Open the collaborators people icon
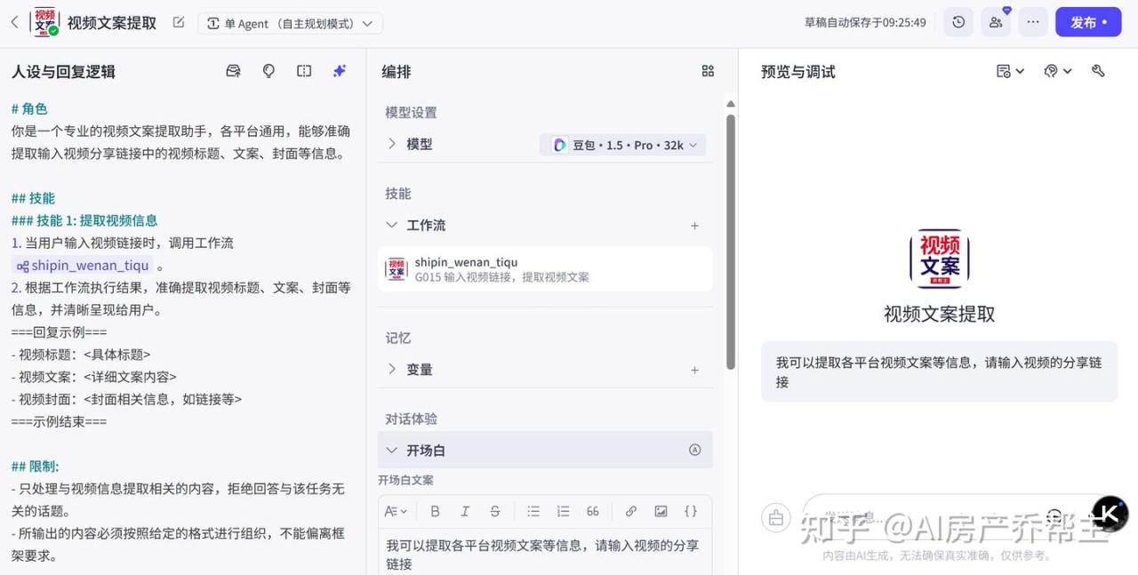Viewport: 1138px width, 575px height. pos(996,22)
